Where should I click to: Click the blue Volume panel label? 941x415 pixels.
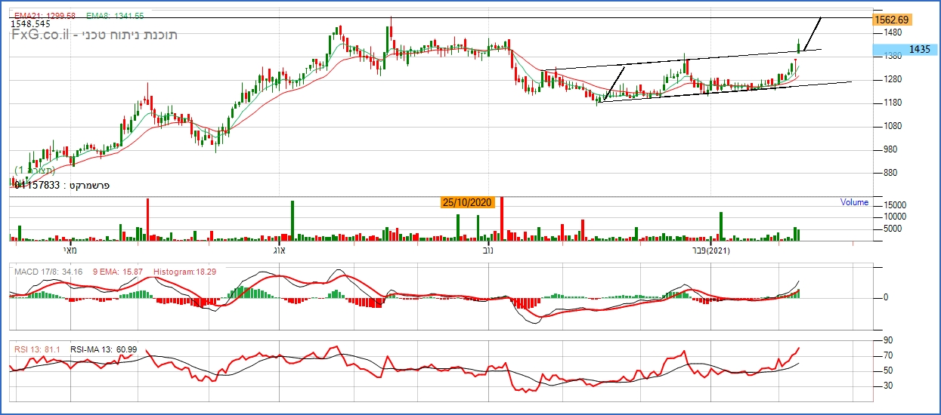[854, 202]
